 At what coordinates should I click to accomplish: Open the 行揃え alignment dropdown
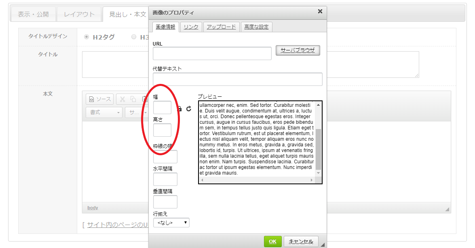tap(171, 223)
